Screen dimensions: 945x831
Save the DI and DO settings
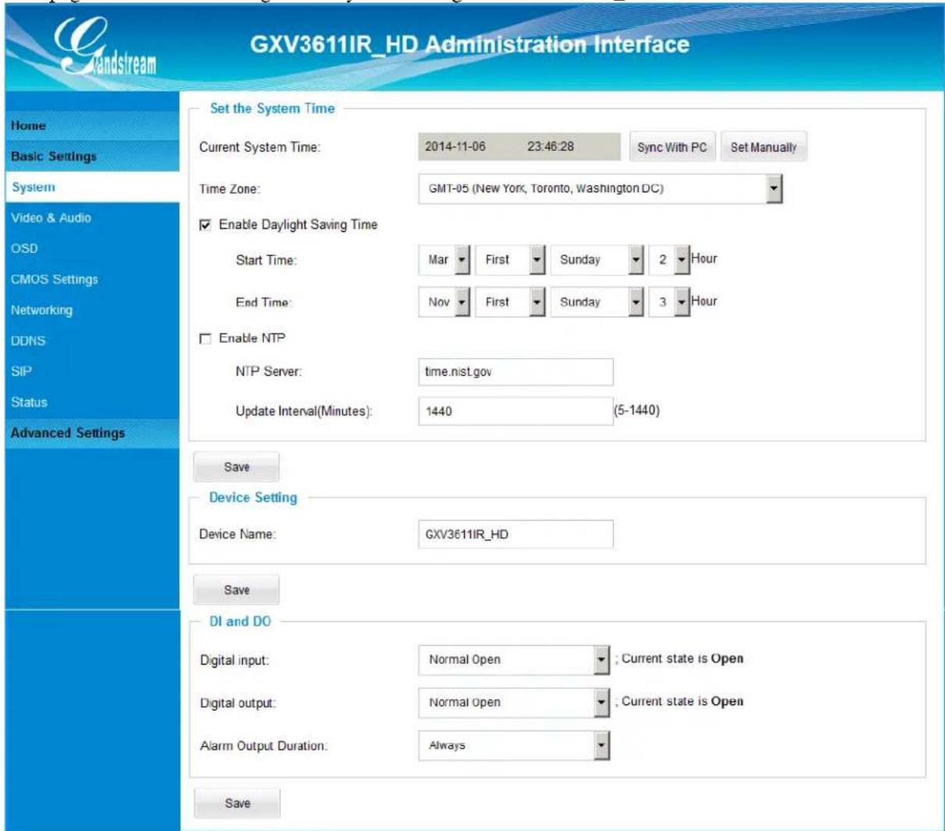point(237,803)
